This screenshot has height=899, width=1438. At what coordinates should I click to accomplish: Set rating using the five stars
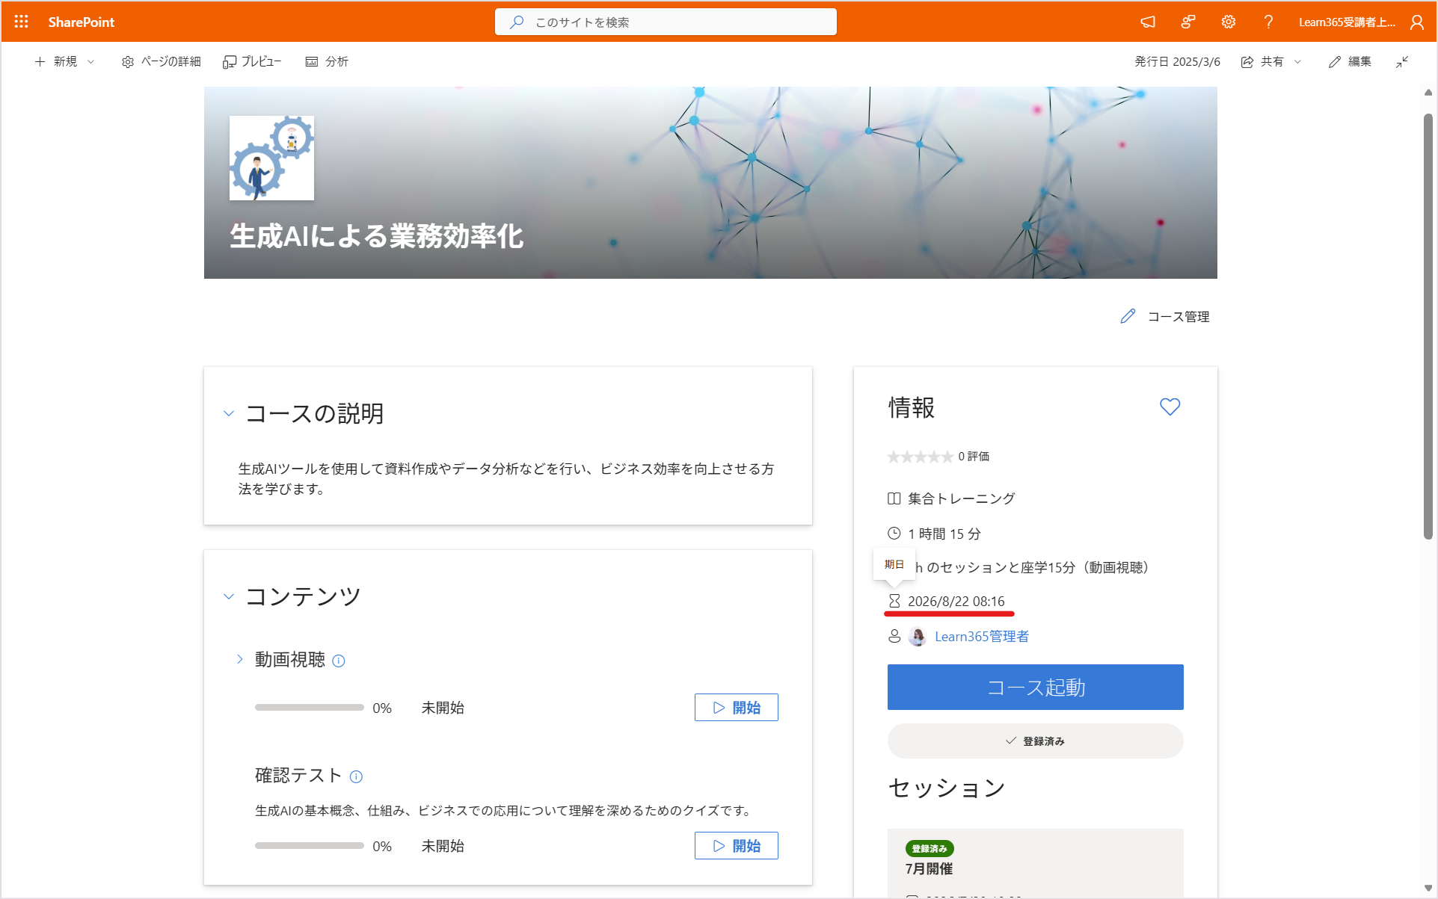(920, 457)
